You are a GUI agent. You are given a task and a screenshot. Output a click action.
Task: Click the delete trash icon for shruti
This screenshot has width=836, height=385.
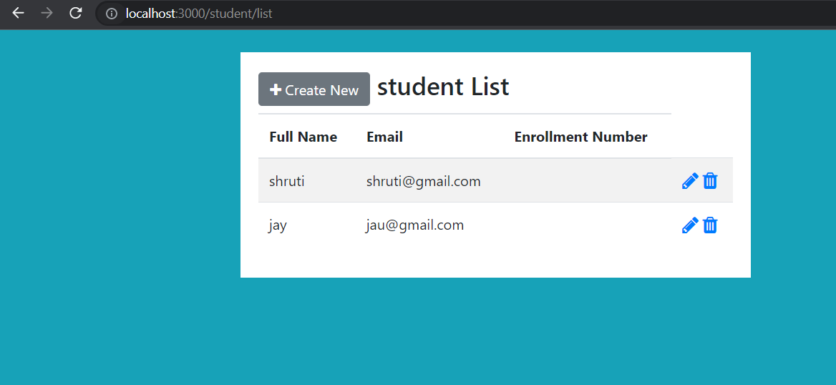(x=710, y=181)
